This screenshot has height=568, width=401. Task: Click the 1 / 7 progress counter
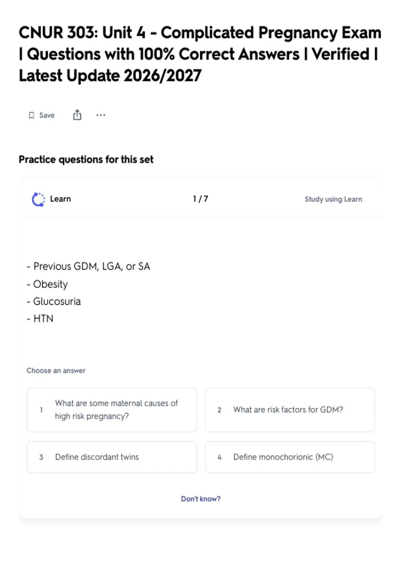click(x=200, y=199)
